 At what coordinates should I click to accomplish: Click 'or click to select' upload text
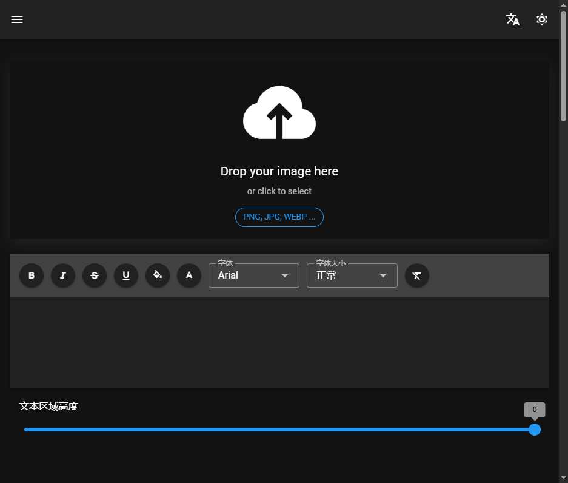click(x=279, y=191)
